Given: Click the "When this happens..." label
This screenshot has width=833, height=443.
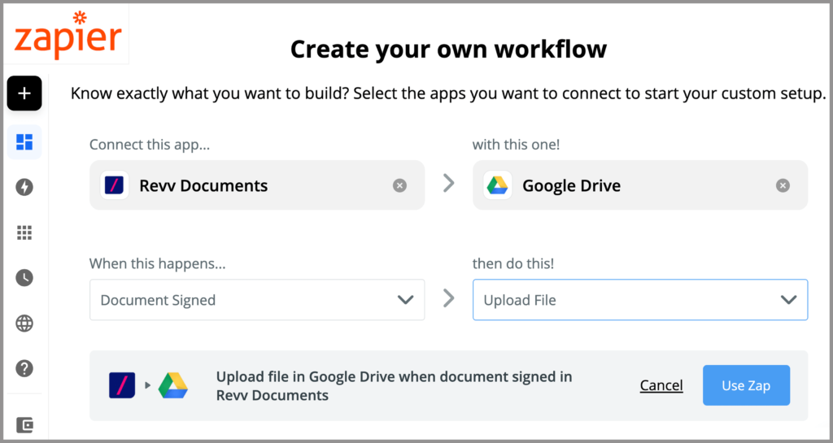Looking at the screenshot, I should 157,263.
